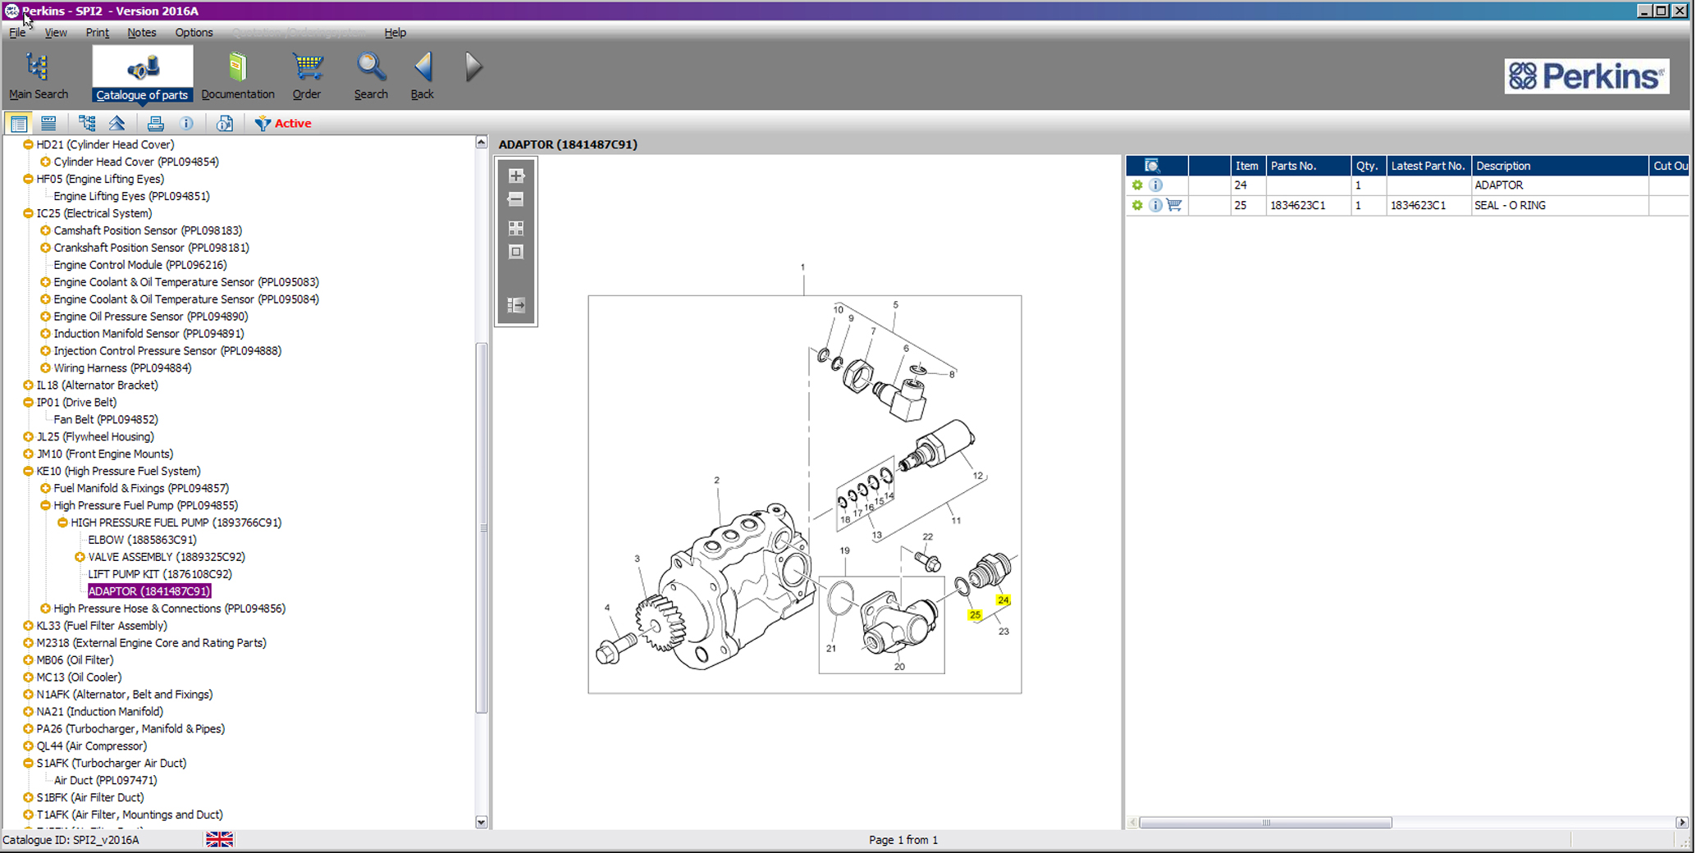Image resolution: width=1696 pixels, height=853 pixels.
Task: Expand the KL33 Fuel Filter Assembly node
Action: coord(28,626)
